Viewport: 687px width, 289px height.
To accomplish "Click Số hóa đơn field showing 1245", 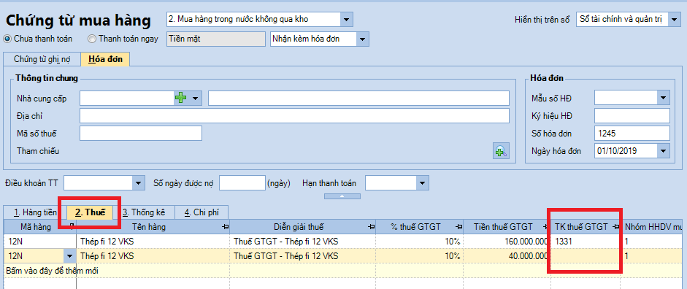I will 632,134.
